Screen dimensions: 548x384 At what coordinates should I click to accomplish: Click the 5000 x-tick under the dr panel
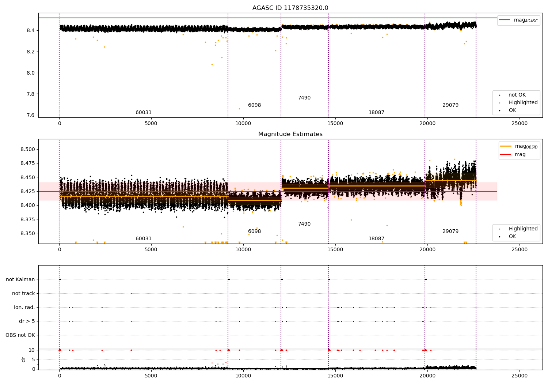151,376
